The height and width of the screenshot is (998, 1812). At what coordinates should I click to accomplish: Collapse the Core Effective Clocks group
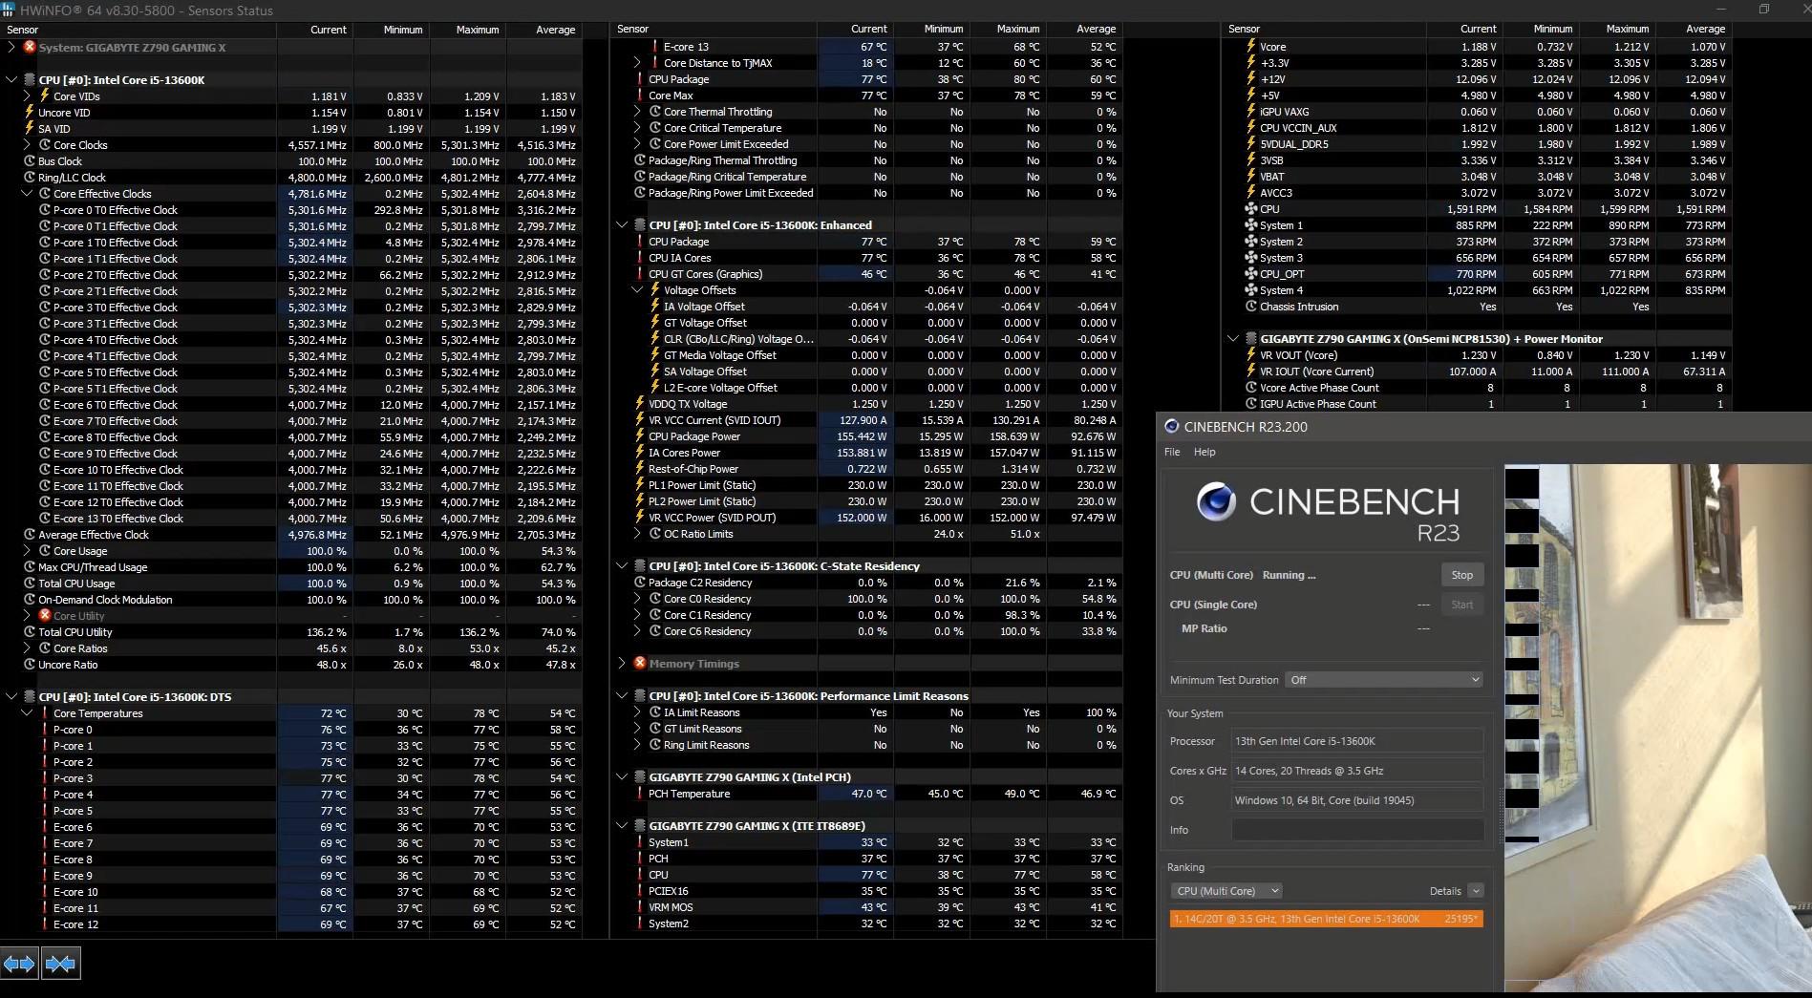pos(27,194)
